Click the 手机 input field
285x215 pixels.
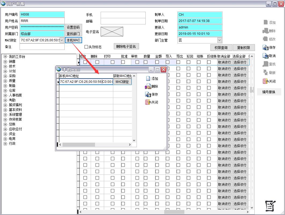point(123,15)
